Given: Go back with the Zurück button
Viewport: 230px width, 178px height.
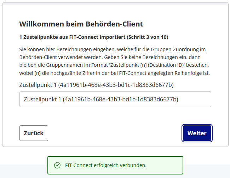Looking at the screenshot, I should tap(34, 133).
